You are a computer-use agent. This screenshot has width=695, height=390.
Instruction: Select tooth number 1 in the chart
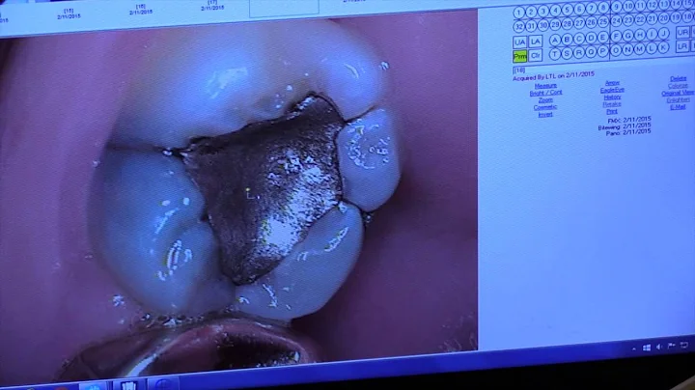[x=519, y=13]
